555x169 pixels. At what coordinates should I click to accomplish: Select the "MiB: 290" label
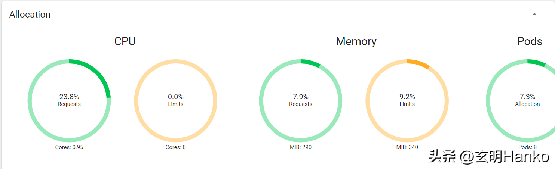[x=301, y=147]
